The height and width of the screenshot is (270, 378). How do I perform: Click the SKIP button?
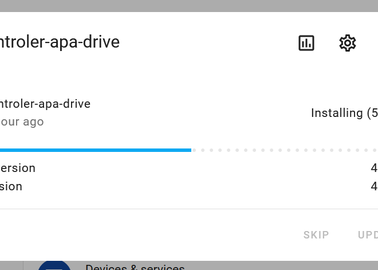point(316,235)
